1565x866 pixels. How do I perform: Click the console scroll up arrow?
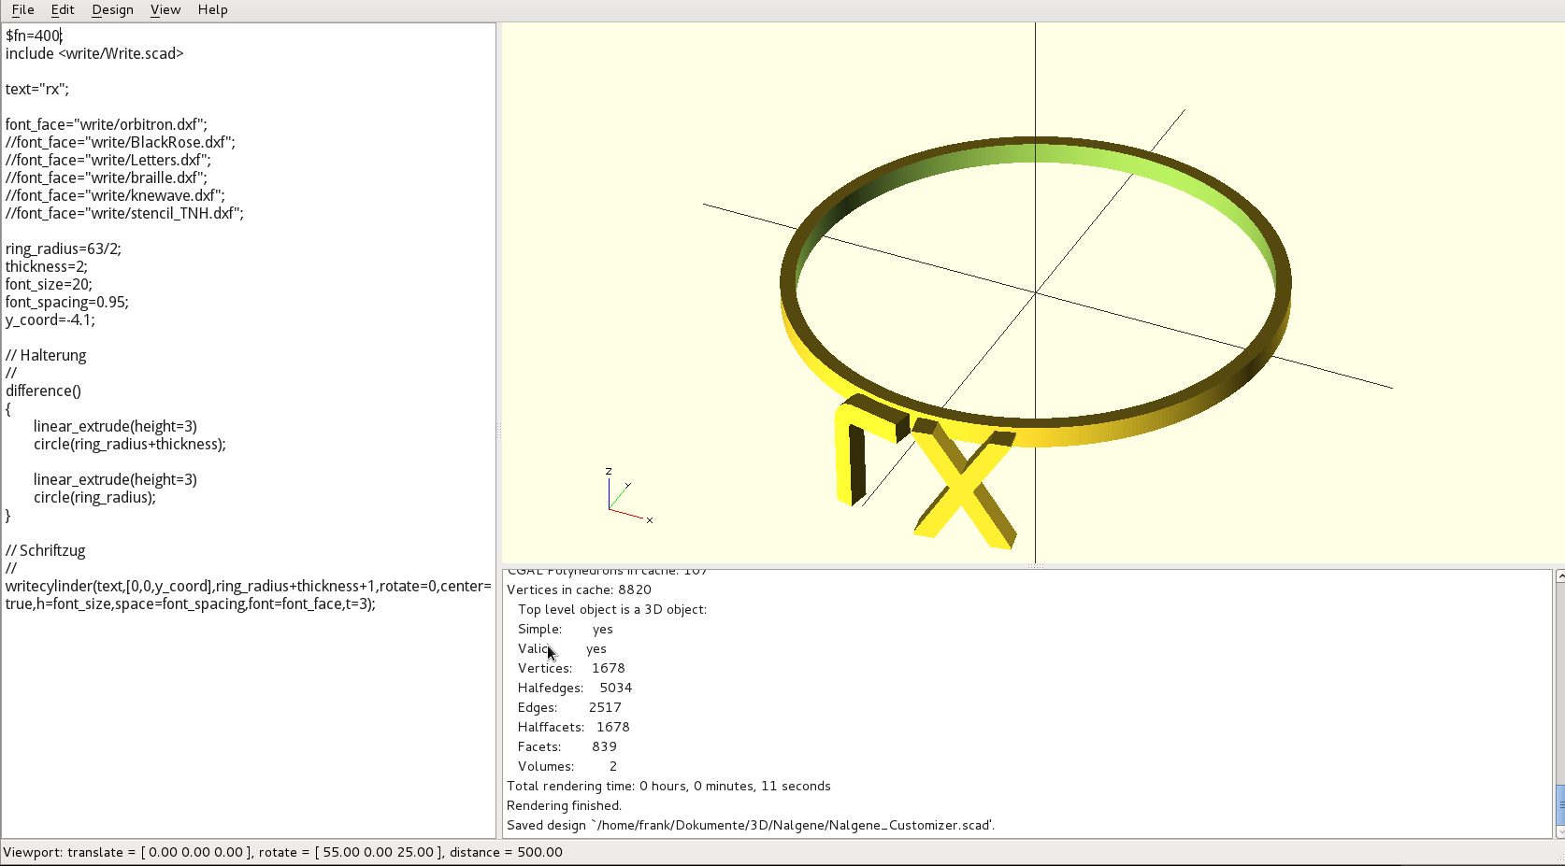(x=1559, y=576)
